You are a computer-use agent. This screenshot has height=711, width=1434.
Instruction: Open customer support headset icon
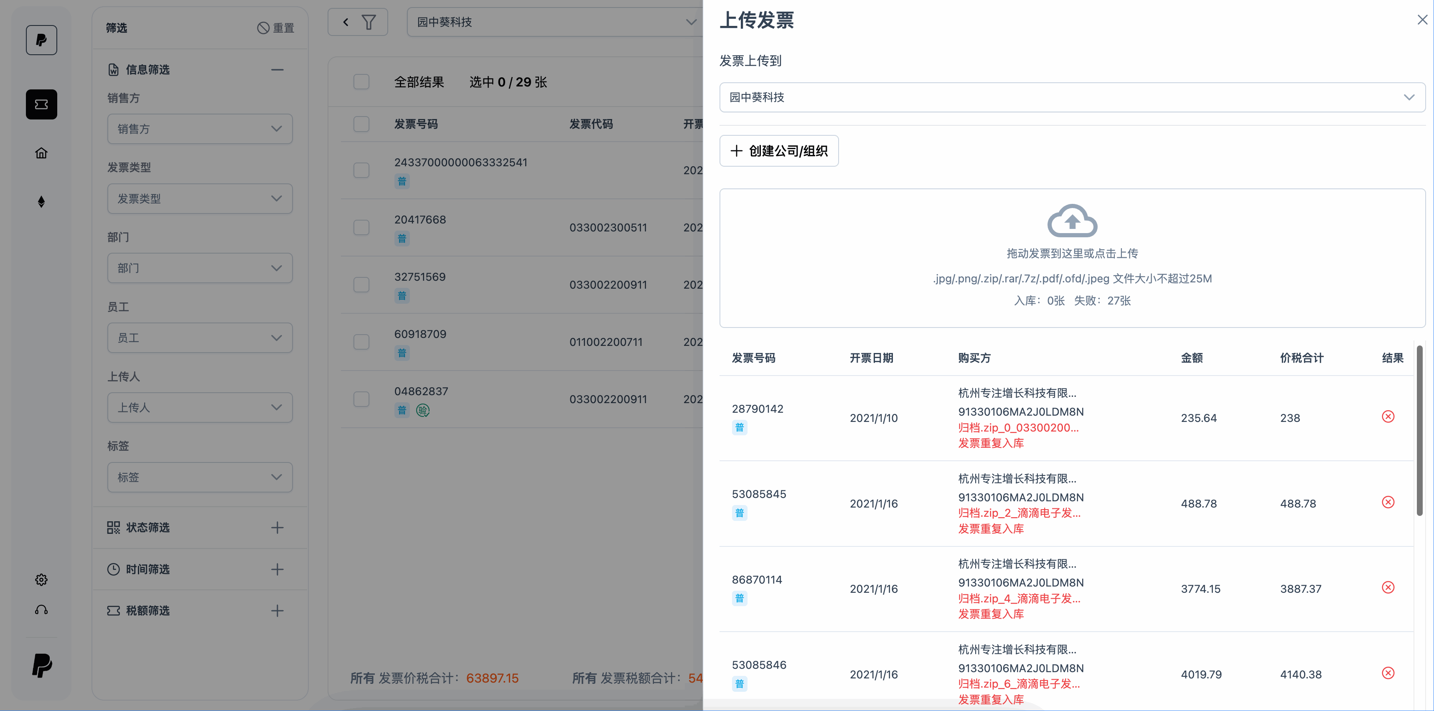pos(41,610)
